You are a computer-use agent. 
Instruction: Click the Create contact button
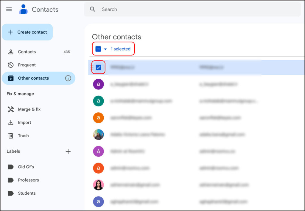coord(27,32)
